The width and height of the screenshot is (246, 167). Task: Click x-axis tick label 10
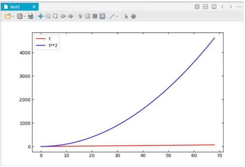[67, 155]
